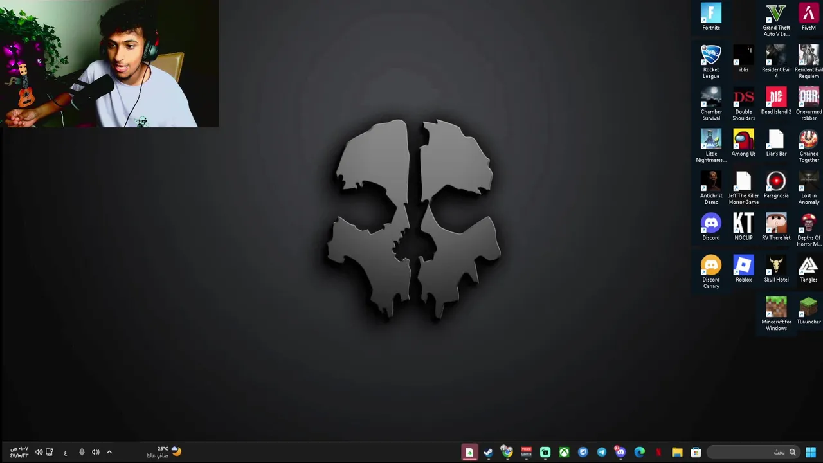Select the iblis game shortcut
The width and height of the screenshot is (823, 463).
click(x=743, y=59)
